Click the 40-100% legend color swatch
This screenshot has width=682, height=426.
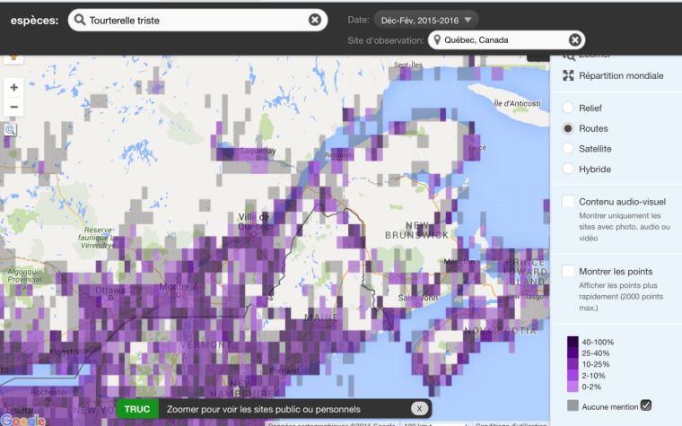pos(573,342)
